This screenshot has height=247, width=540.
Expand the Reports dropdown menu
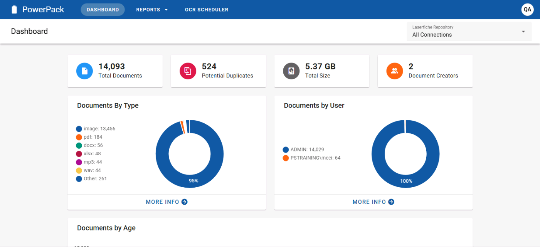(x=152, y=10)
